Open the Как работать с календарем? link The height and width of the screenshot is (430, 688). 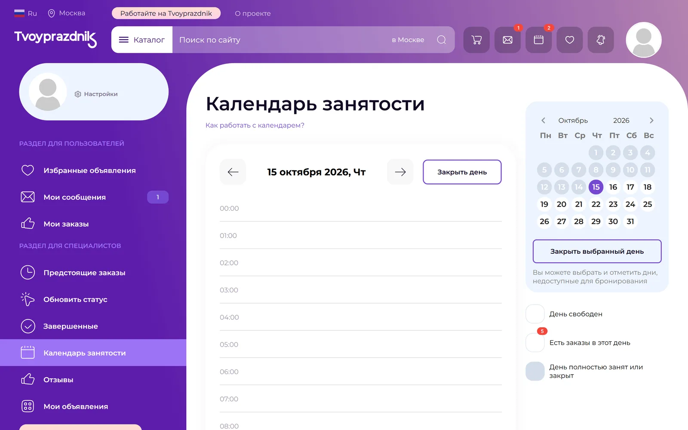pos(255,126)
